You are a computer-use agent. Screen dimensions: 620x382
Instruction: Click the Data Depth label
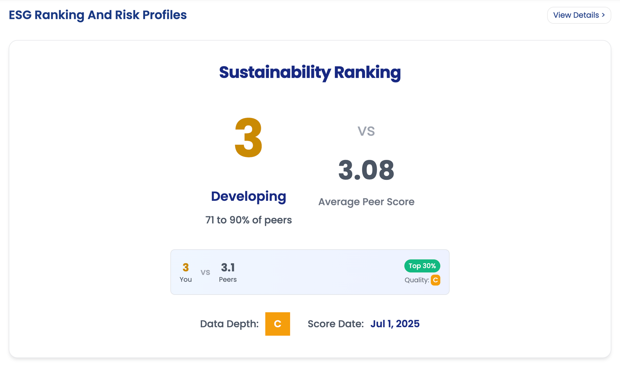point(229,324)
